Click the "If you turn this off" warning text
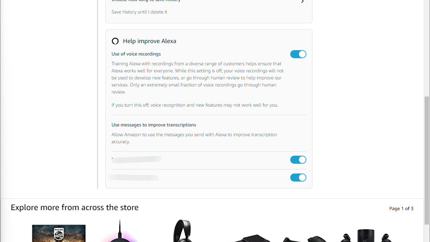The height and width of the screenshot is (242, 430). [195, 105]
